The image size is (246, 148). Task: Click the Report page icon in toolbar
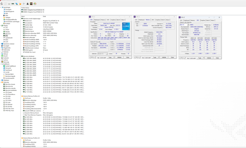[5, 4]
